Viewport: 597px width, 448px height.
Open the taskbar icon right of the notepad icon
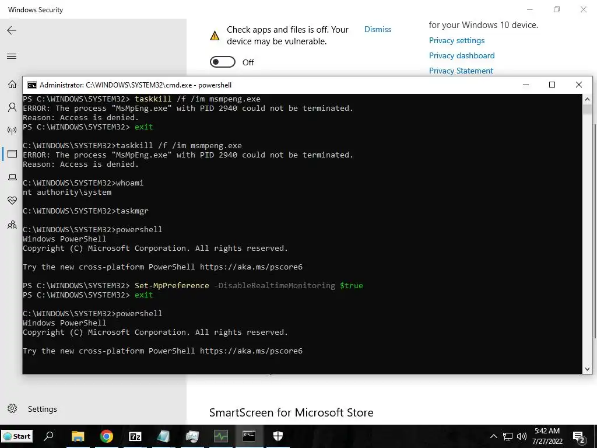pos(192,436)
